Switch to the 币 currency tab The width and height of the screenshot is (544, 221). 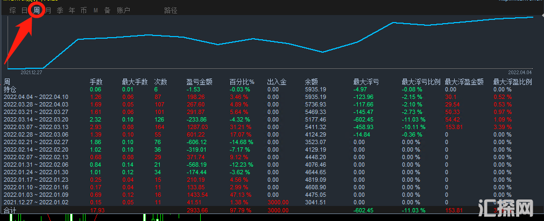(x=83, y=10)
